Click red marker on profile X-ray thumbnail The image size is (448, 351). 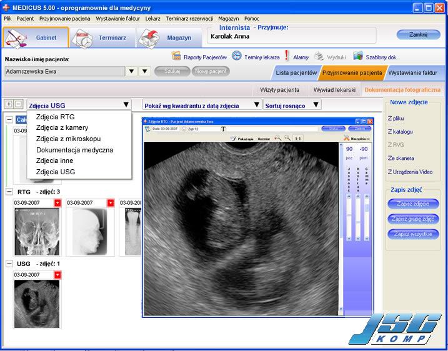111,203
